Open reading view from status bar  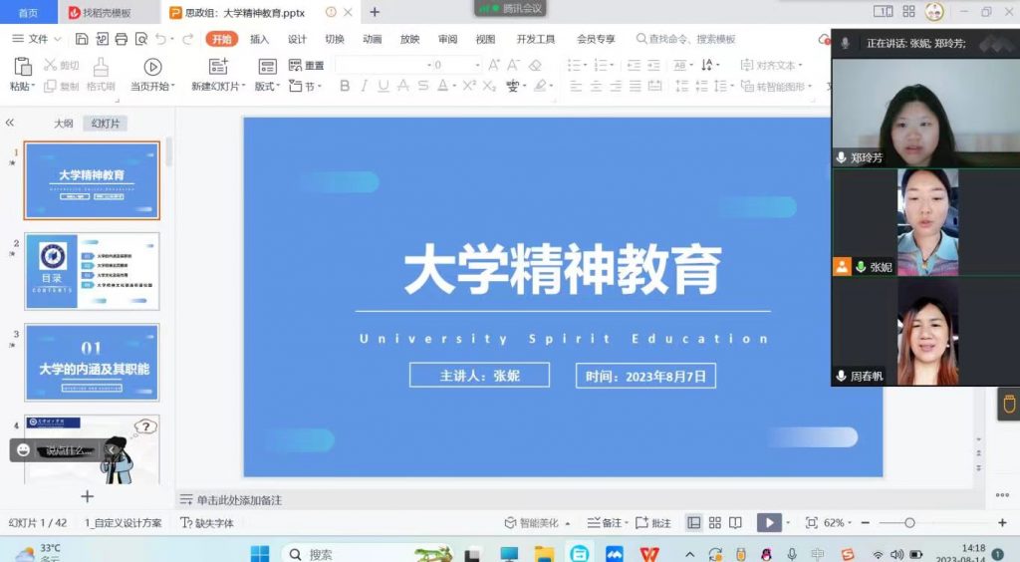[x=735, y=523]
